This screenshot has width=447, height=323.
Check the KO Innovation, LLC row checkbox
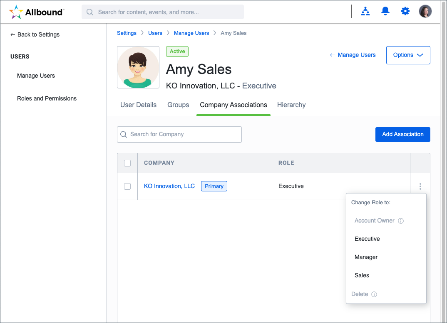click(x=127, y=186)
